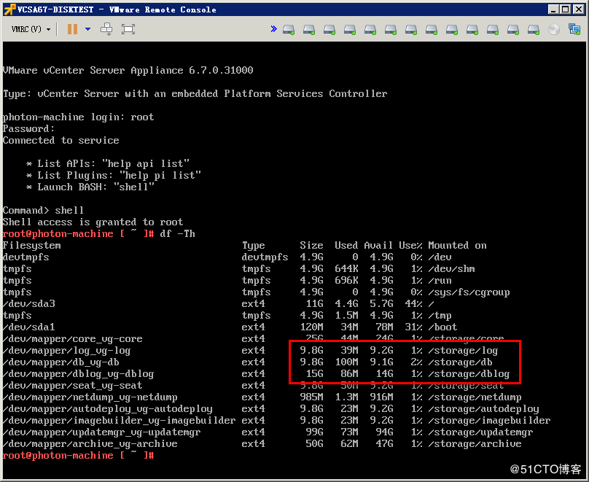Screen dimensions: 589x482
Task: Click the '/storage/netdump' mount point text
Action: [x=475, y=397]
